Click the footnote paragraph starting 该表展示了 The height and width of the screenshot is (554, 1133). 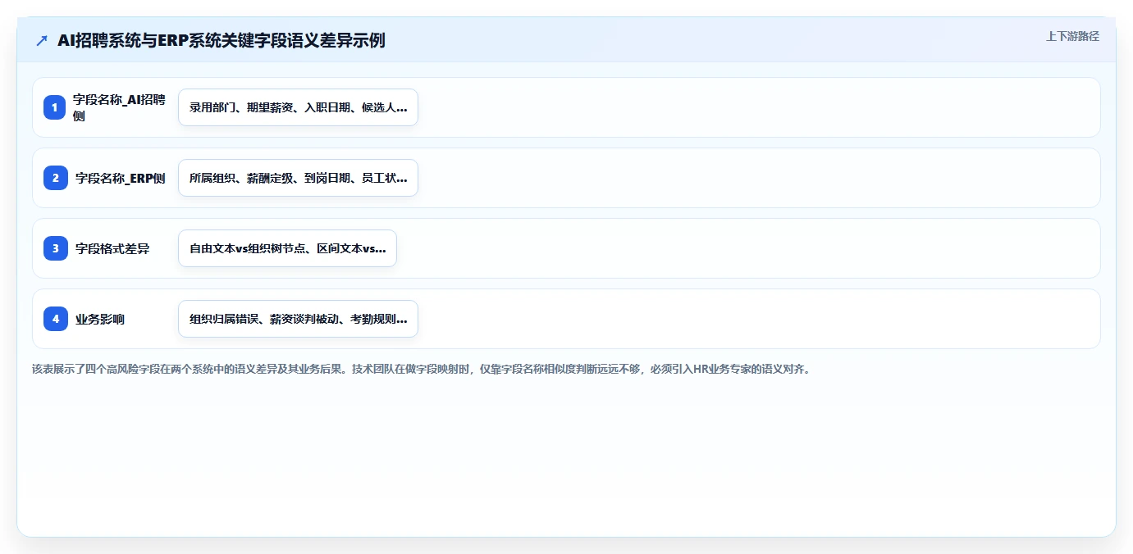[x=421, y=369]
